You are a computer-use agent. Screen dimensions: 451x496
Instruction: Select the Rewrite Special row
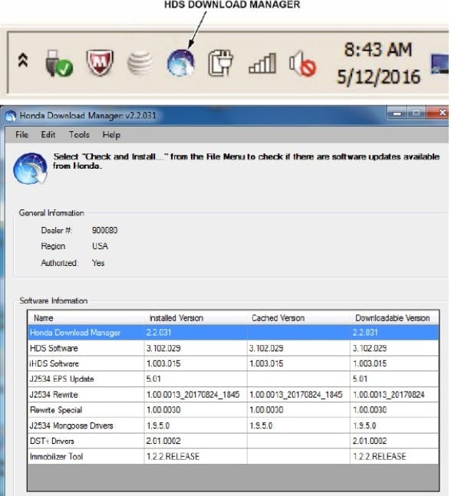(233, 410)
